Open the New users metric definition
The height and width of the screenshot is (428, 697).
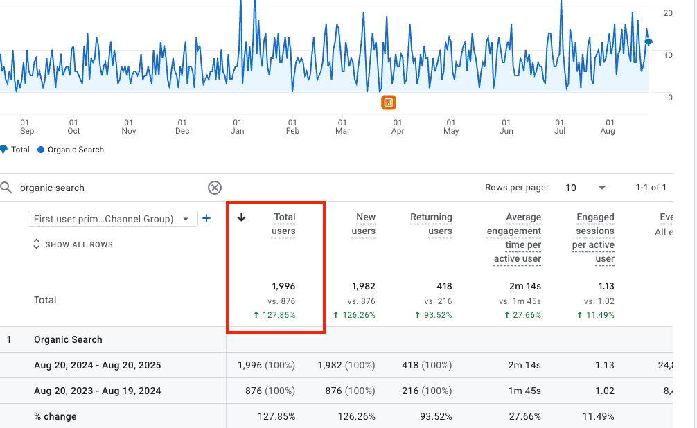point(364,224)
